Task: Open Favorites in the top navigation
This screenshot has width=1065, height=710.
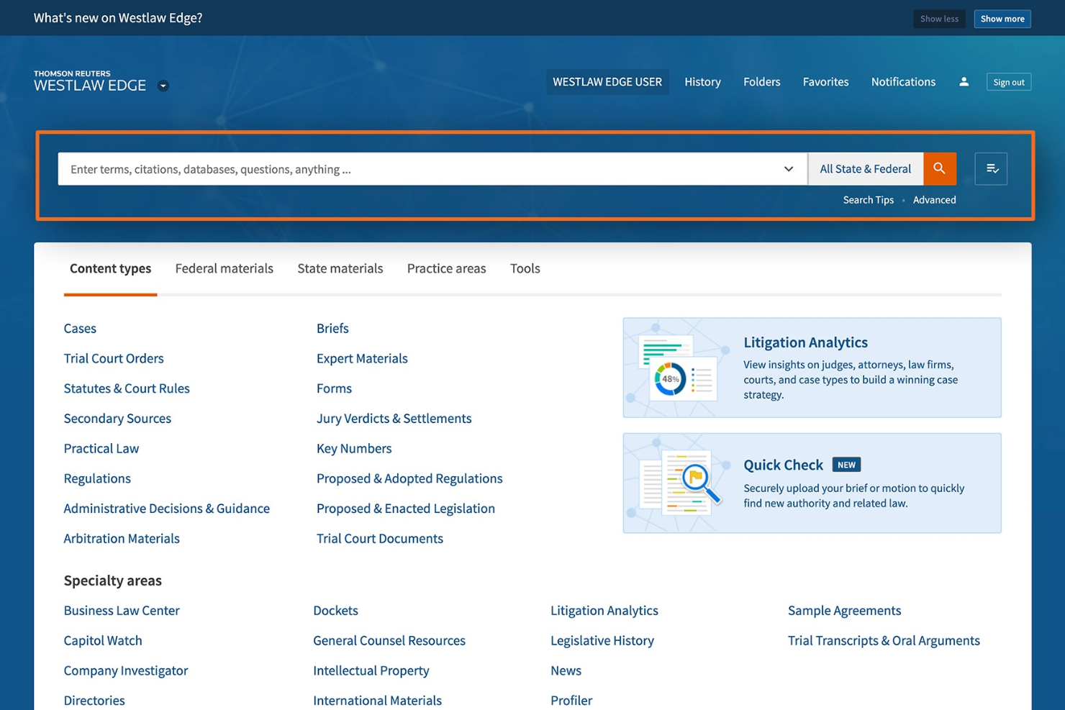Action: [x=825, y=82]
